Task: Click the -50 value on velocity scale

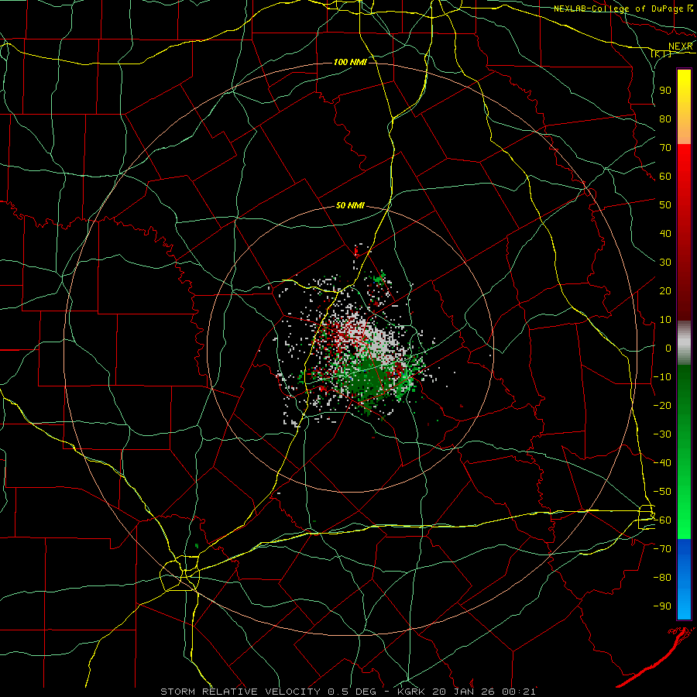Action: [x=662, y=492]
